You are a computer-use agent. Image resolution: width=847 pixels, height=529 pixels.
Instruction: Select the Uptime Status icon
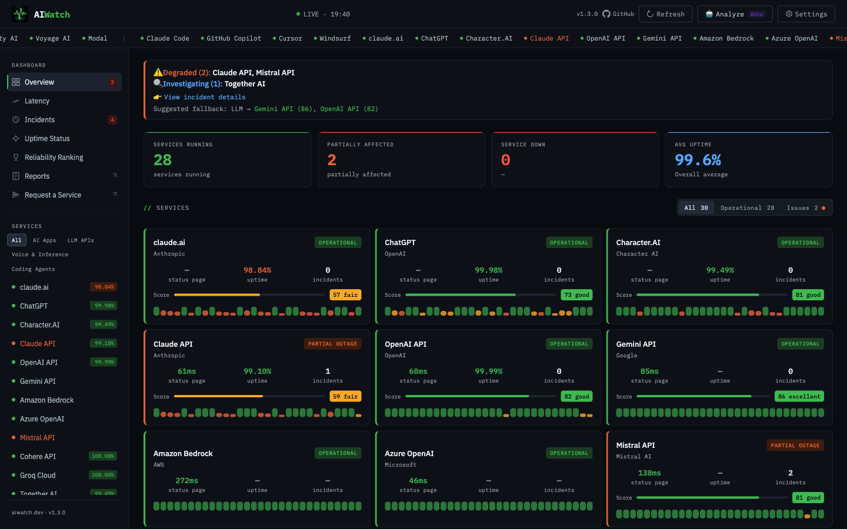[x=16, y=139]
